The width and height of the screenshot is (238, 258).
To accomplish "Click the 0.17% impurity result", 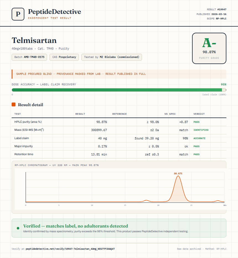I will 102,146.
